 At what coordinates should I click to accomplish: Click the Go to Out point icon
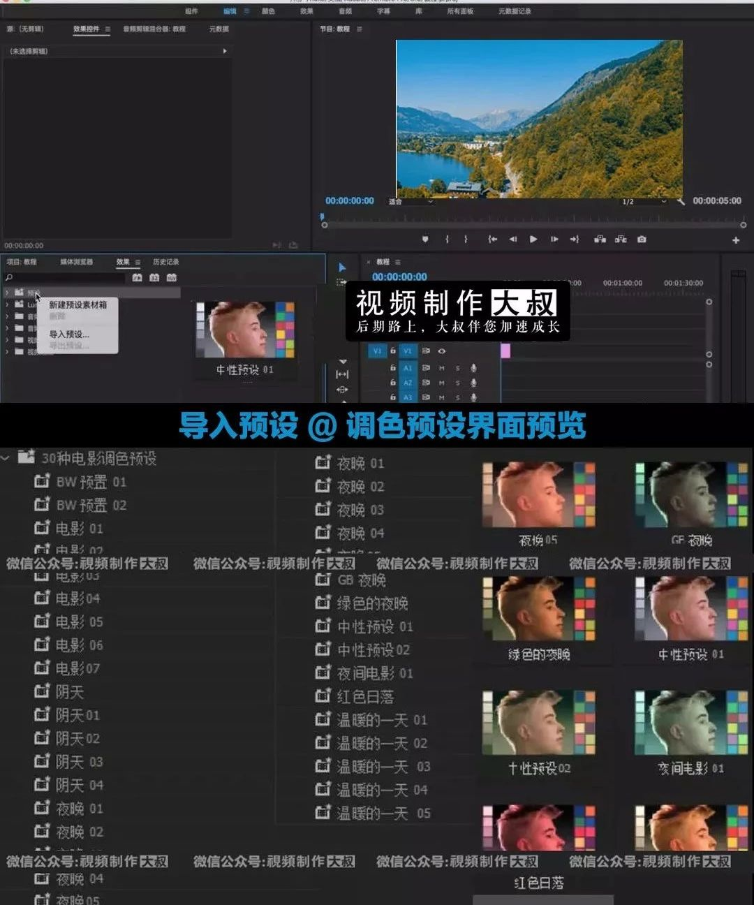(575, 239)
